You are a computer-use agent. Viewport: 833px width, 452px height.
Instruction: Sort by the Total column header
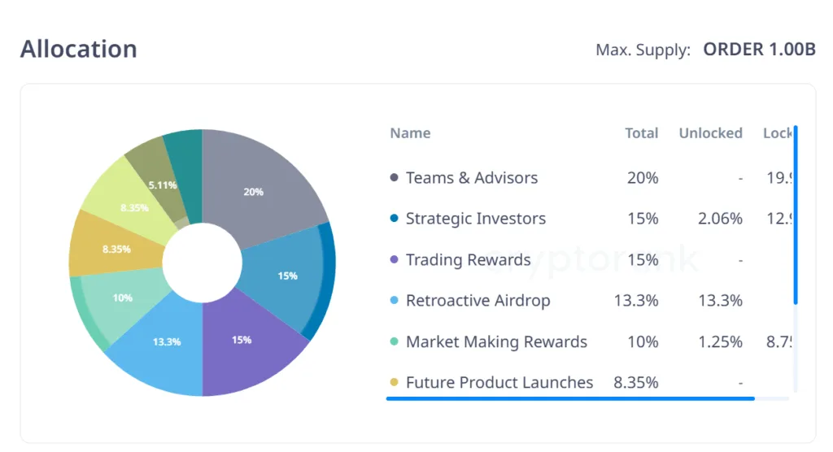(641, 133)
